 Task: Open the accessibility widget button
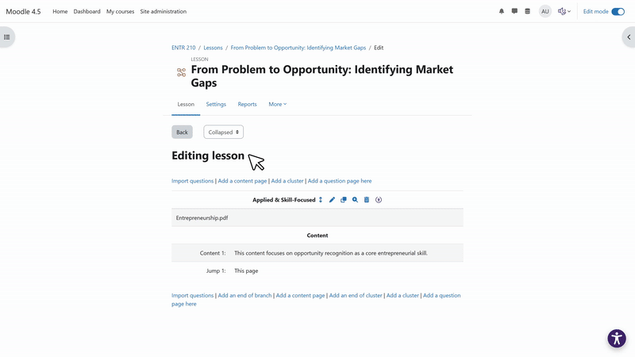click(617, 339)
